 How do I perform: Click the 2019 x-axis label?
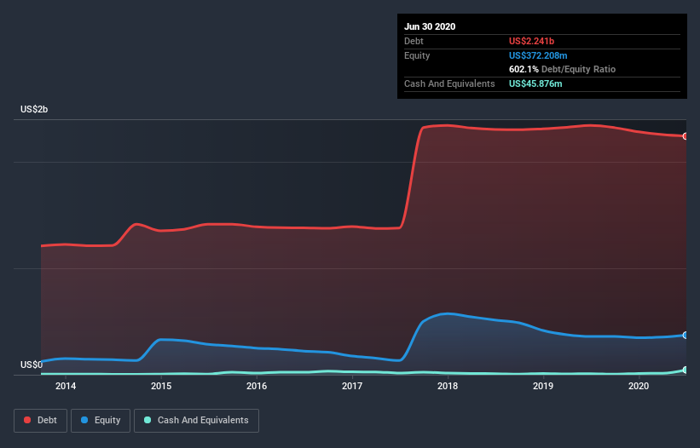(543, 386)
